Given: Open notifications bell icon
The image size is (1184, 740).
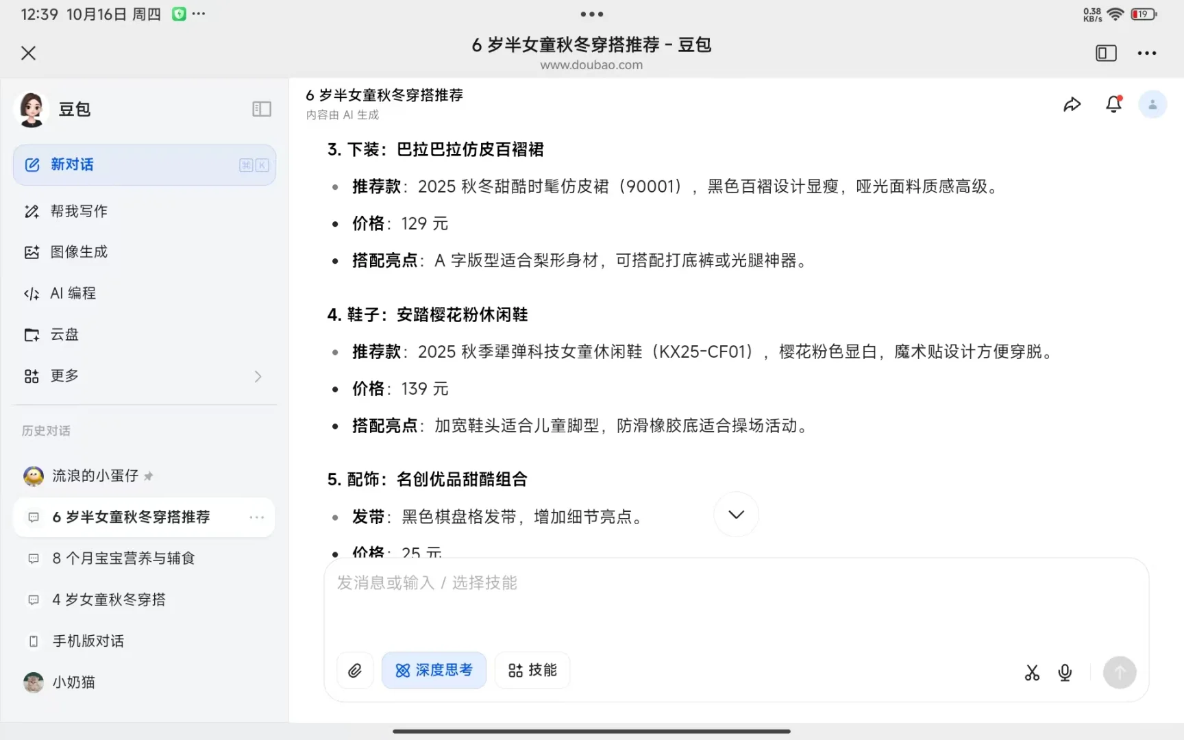Looking at the screenshot, I should coord(1114,104).
